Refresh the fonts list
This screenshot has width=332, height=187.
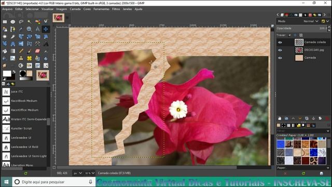25,173
